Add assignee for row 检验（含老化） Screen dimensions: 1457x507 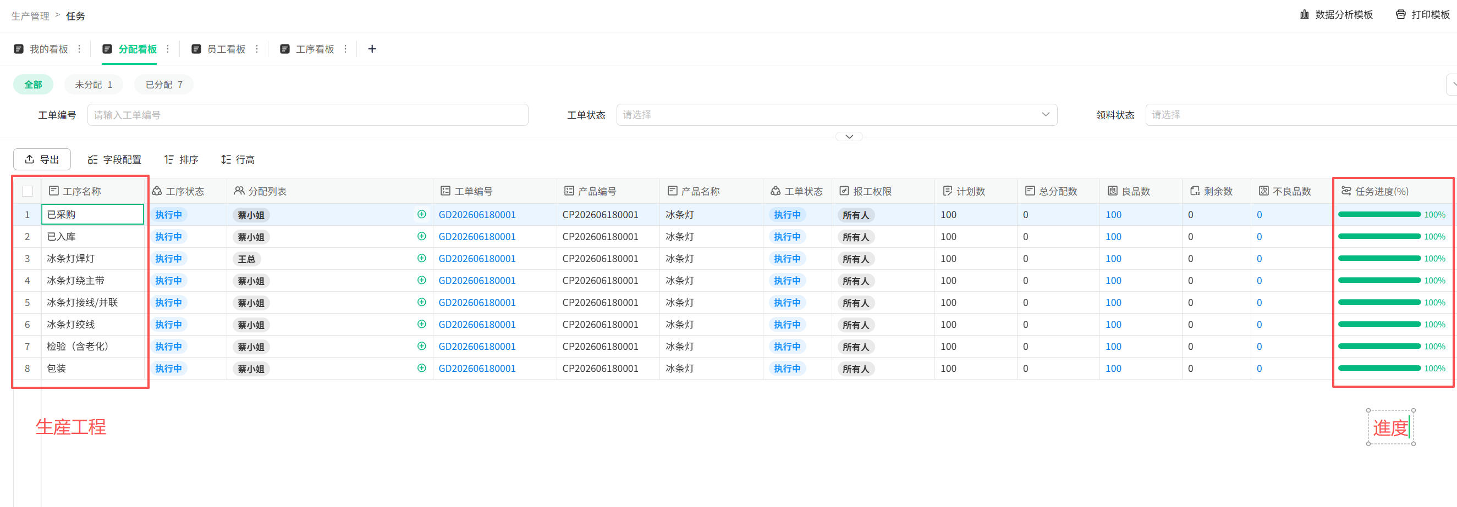(421, 347)
